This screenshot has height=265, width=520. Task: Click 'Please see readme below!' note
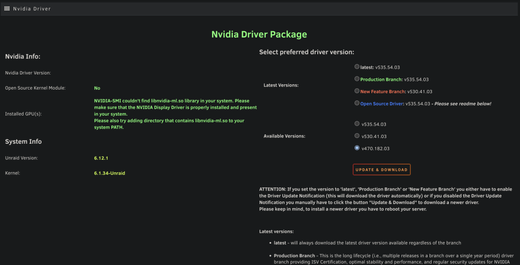coord(463,104)
